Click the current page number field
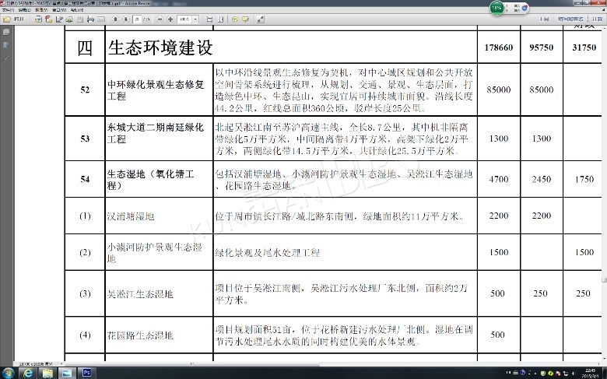Image resolution: width=607 pixels, height=379 pixels. [x=137, y=19]
